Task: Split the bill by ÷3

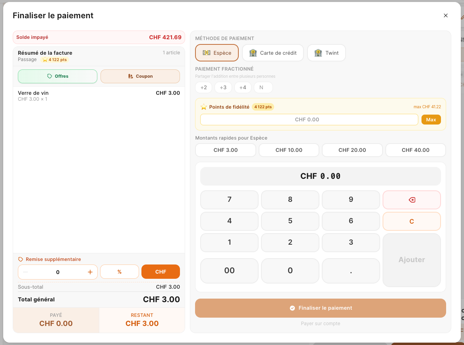Action: (223, 87)
